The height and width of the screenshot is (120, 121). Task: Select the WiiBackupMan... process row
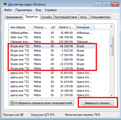(x=52, y=33)
